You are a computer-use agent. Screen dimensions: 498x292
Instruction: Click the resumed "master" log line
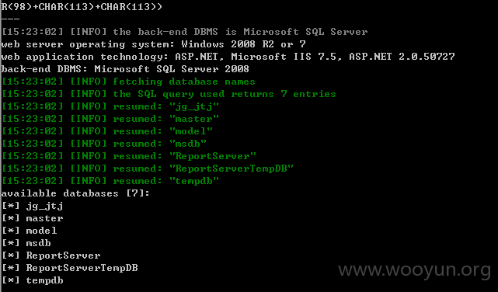click(x=110, y=119)
